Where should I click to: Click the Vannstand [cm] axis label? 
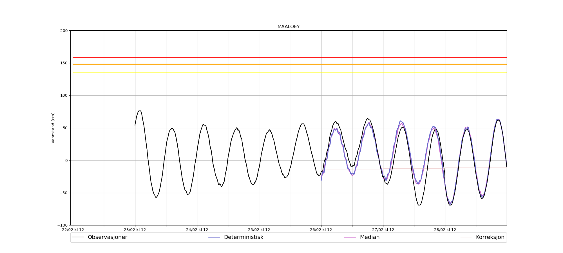point(53,128)
